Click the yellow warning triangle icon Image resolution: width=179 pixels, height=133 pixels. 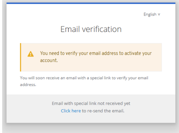[31, 54]
